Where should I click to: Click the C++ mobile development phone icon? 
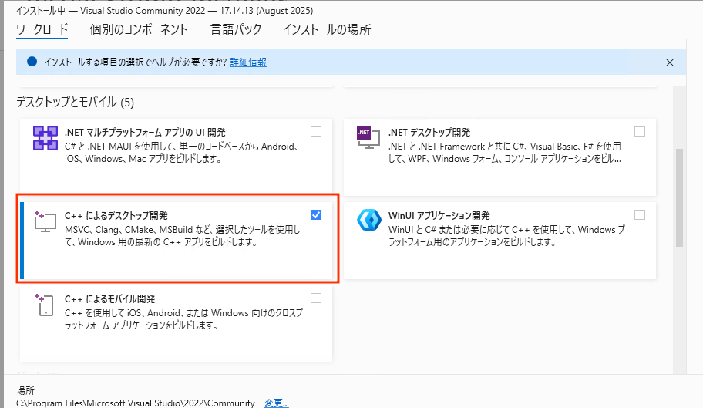tap(45, 305)
